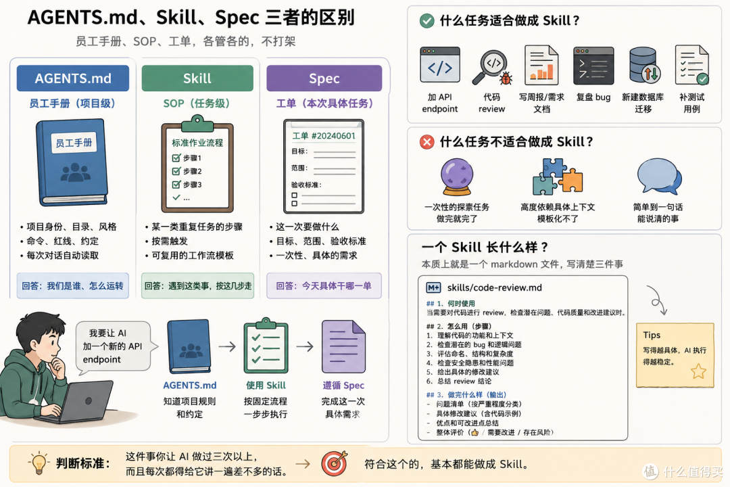730x487 pixels.
Task: Click the purple document icon above 遵循 Spec
Action: 343,346
